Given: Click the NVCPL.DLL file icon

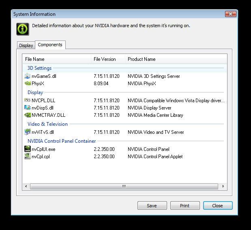Looking at the screenshot, I should 27,100.
